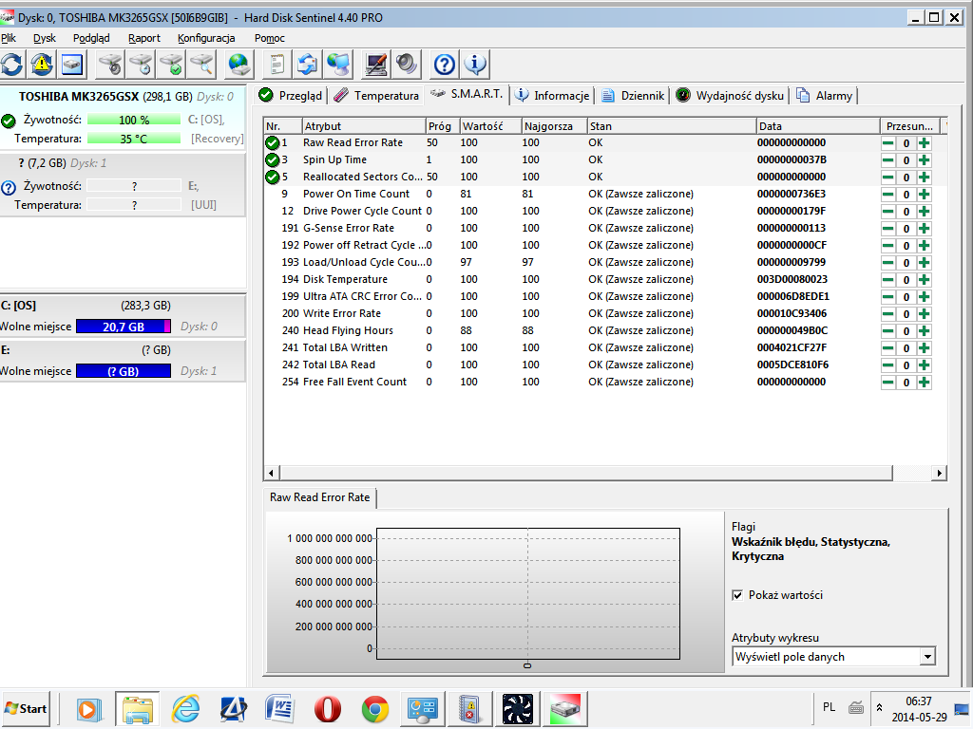Open about info bubble toolbar icon
973x729 pixels.
tap(475, 65)
